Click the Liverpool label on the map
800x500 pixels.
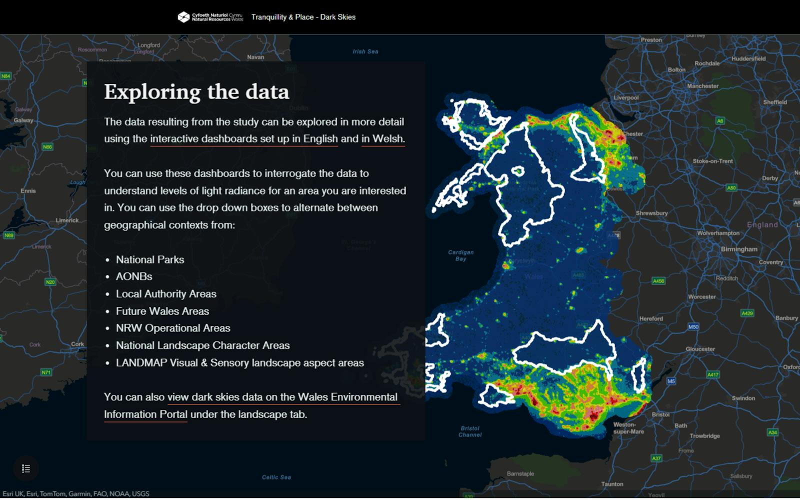tap(626, 97)
